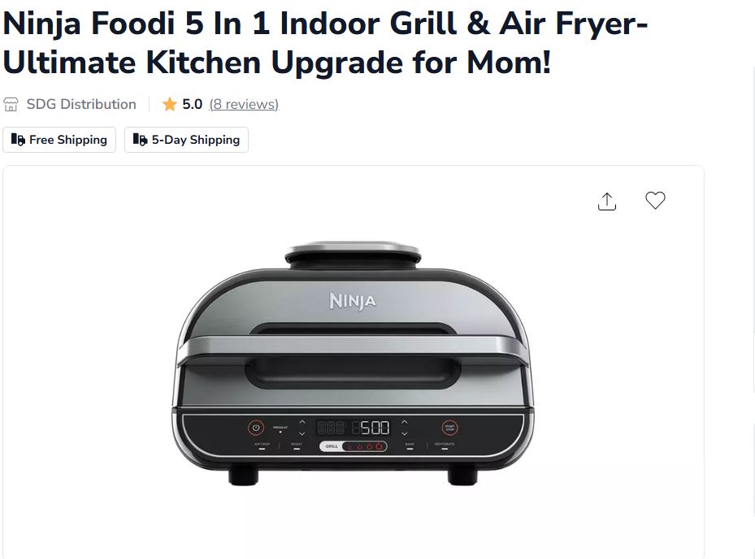755x559 pixels.
Task: Add product to wishlist with heart icon
Action: pyautogui.click(x=655, y=201)
